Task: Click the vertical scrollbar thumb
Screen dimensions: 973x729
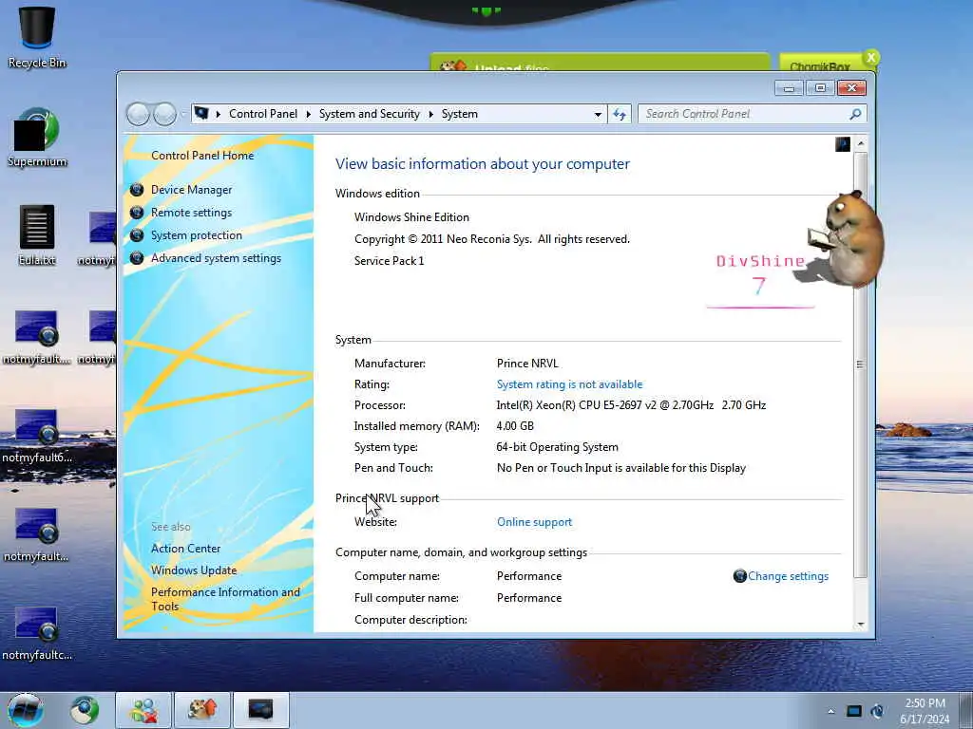Action: tap(861, 364)
